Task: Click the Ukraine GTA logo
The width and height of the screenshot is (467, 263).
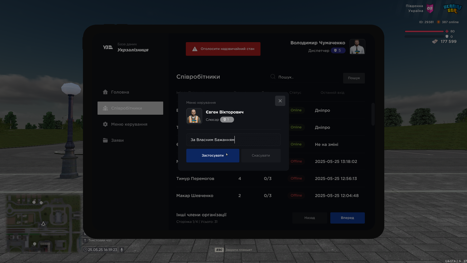Action: pyautogui.click(x=452, y=8)
